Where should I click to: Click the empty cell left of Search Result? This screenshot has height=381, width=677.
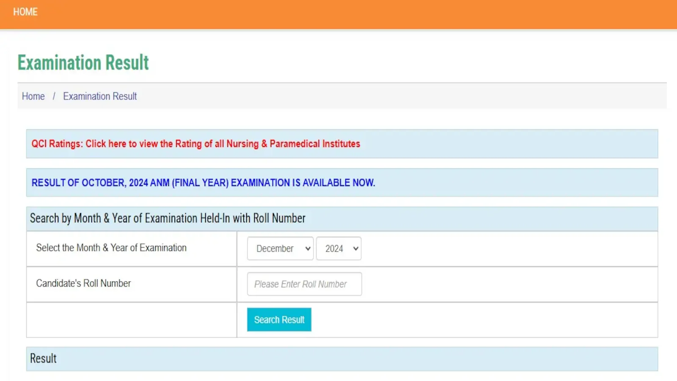pyautogui.click(x=131, y=320)
